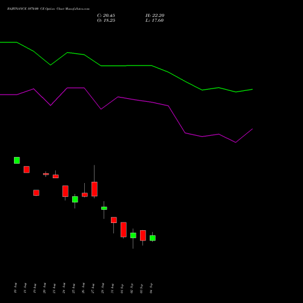Click the green candlestick above 04 Sep

click(x=153, y=238)
